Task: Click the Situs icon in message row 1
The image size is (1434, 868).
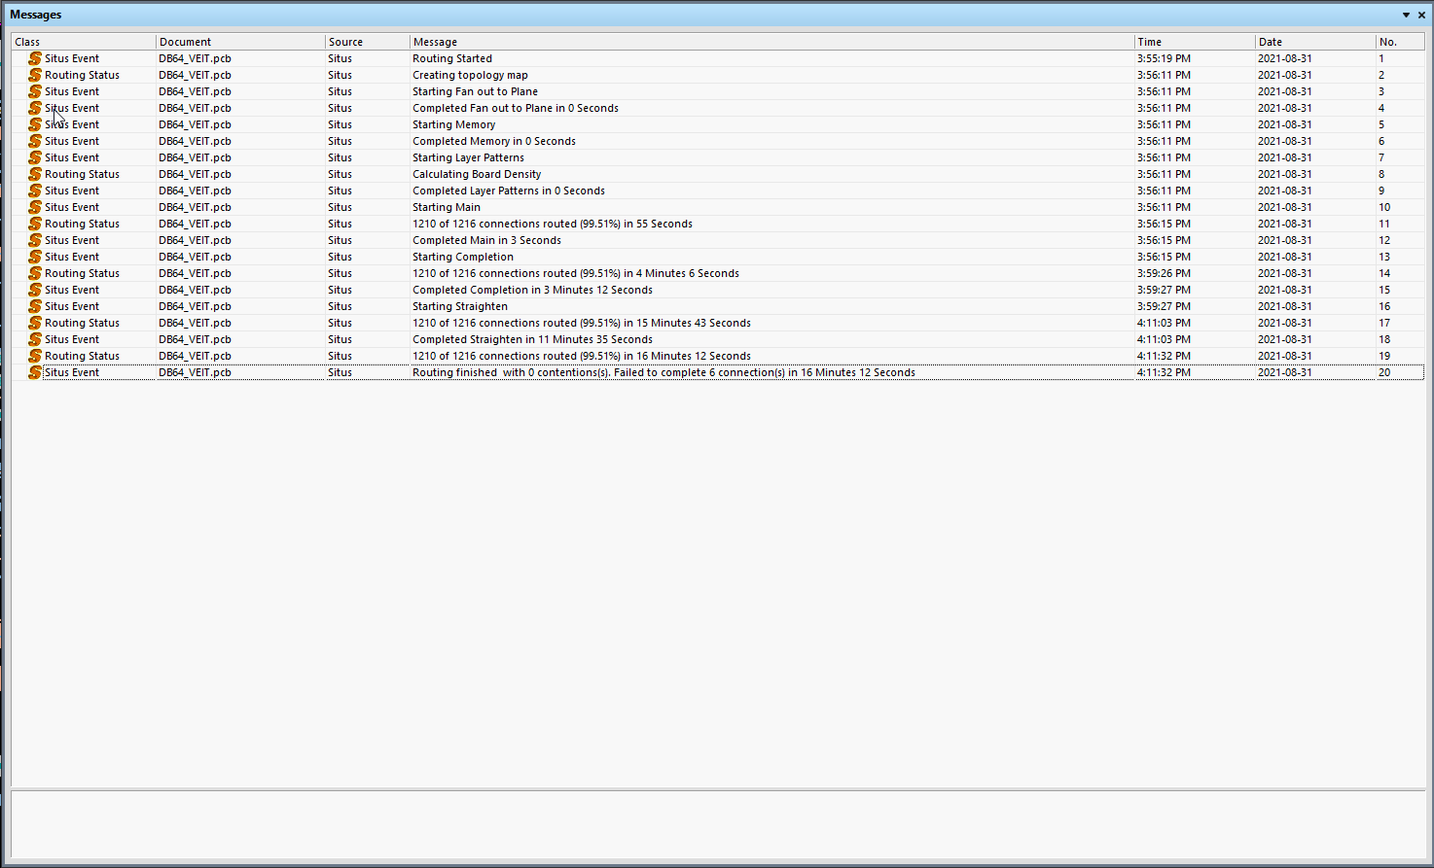Action: coord(35,58)
